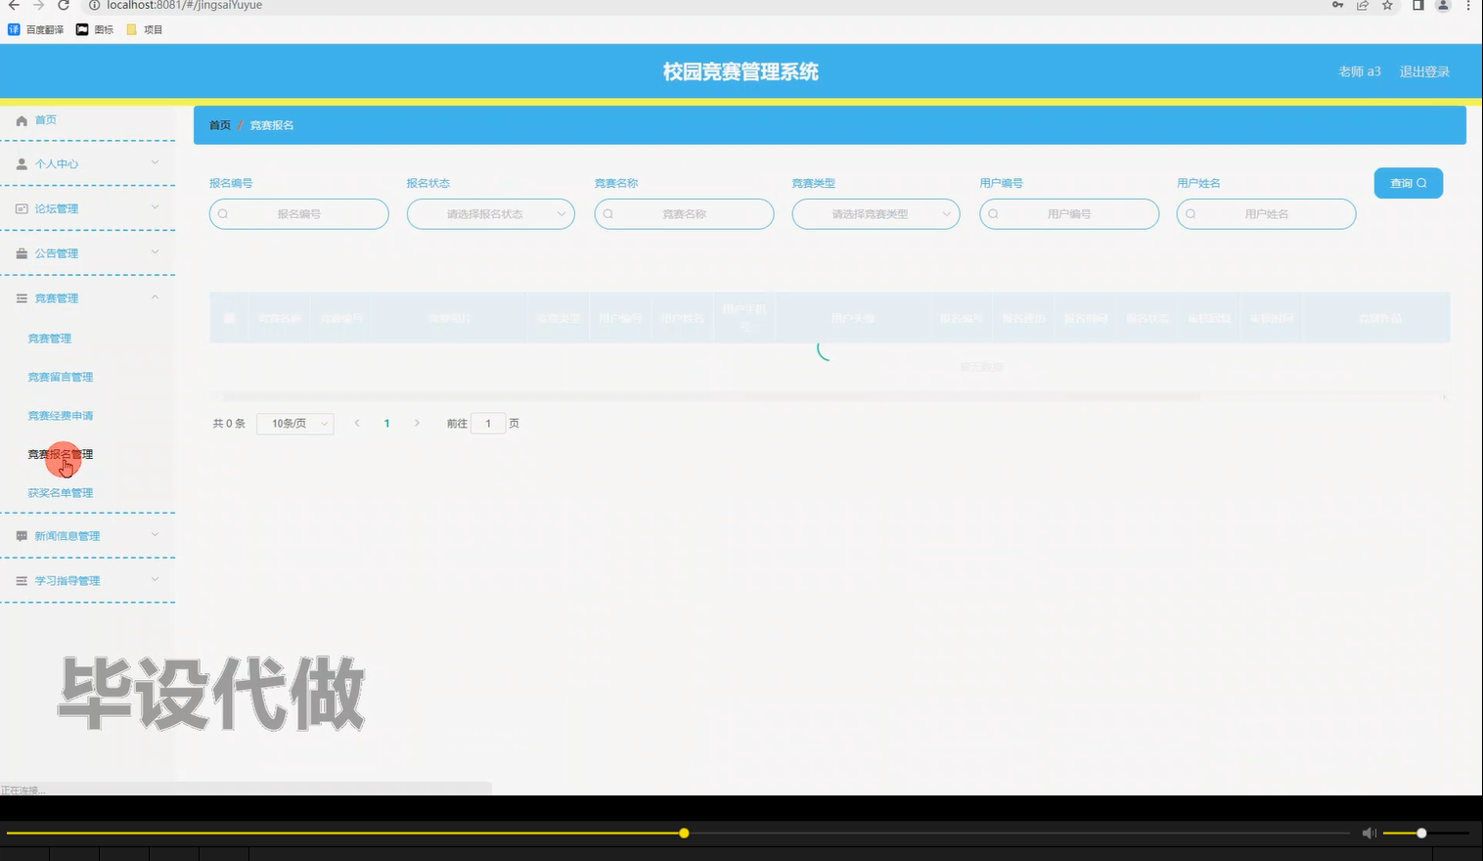
Task: Open the 请选择竞赛类型 dropdown
Action: coord(876,213)
